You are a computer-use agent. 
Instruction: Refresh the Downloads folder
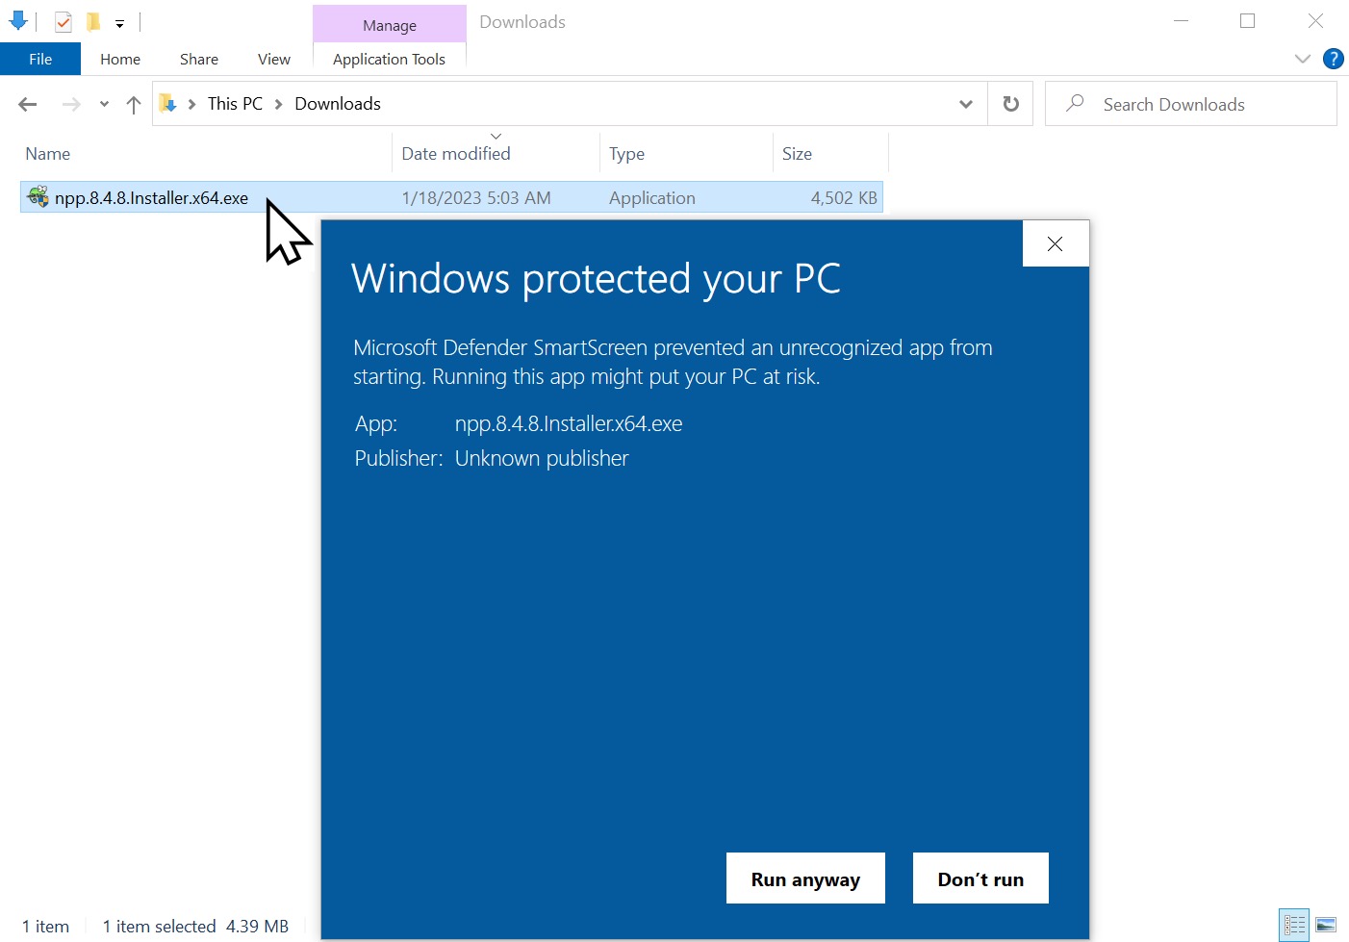pyautogui.click(x=1010, y=104)
